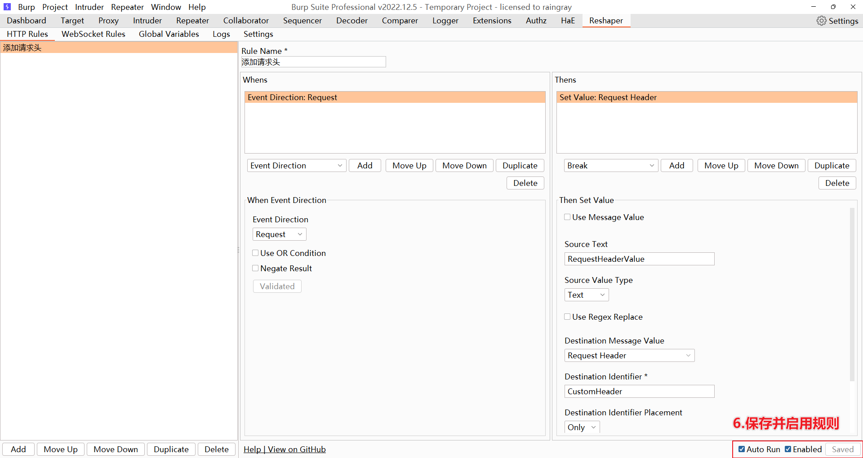Click Delete in the Whens panel
This screenshot has height=458, width=863.
tap(525, 183)
